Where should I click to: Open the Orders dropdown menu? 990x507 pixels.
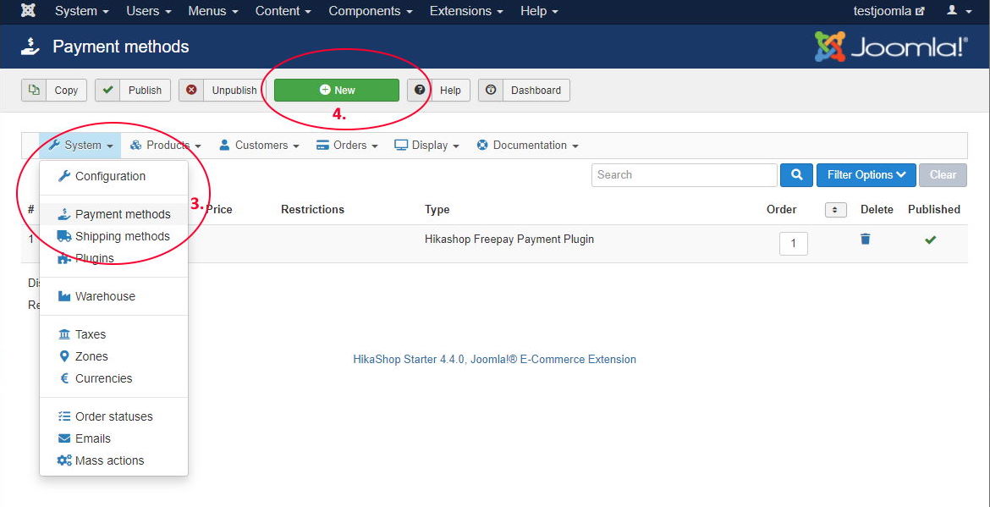(x=347, y=146)
